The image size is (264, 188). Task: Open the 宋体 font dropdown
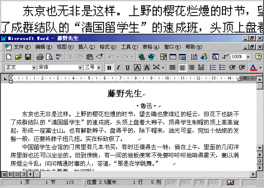[80, 67]
